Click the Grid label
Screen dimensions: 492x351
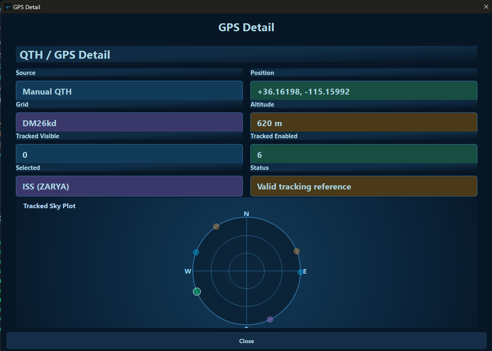(x=22, y=104)
